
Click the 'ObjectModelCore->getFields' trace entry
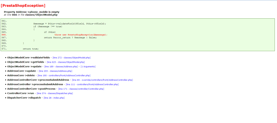[26, 62]
